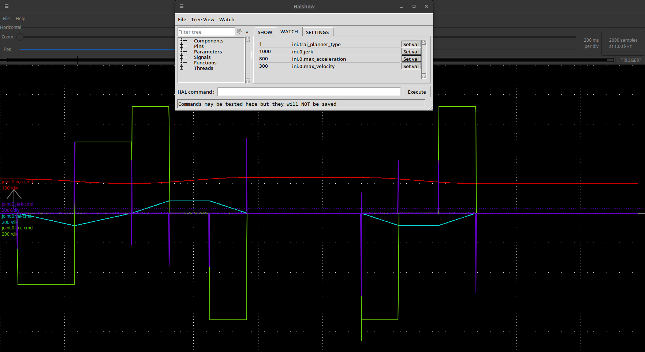Open the Halshow window hamburger menu
The width and height of the screenshot is (645, 352).
pyautogui.click(x=182, y=7)
